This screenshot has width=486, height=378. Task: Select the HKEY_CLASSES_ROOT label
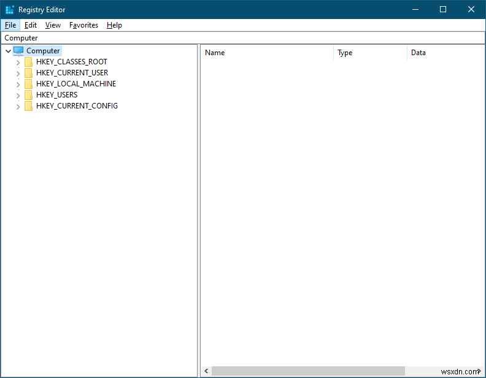(72, 62)
